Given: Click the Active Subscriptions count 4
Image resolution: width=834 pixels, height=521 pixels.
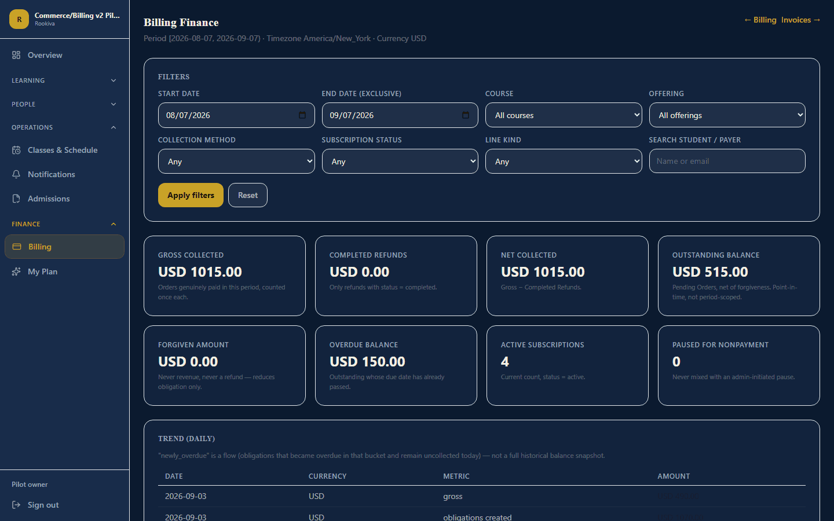Looking at the screenshot, I should pyautogui.click(x=505, y=362).
